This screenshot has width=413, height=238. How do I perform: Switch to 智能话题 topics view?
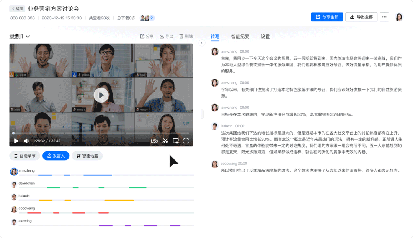point(87,156)
